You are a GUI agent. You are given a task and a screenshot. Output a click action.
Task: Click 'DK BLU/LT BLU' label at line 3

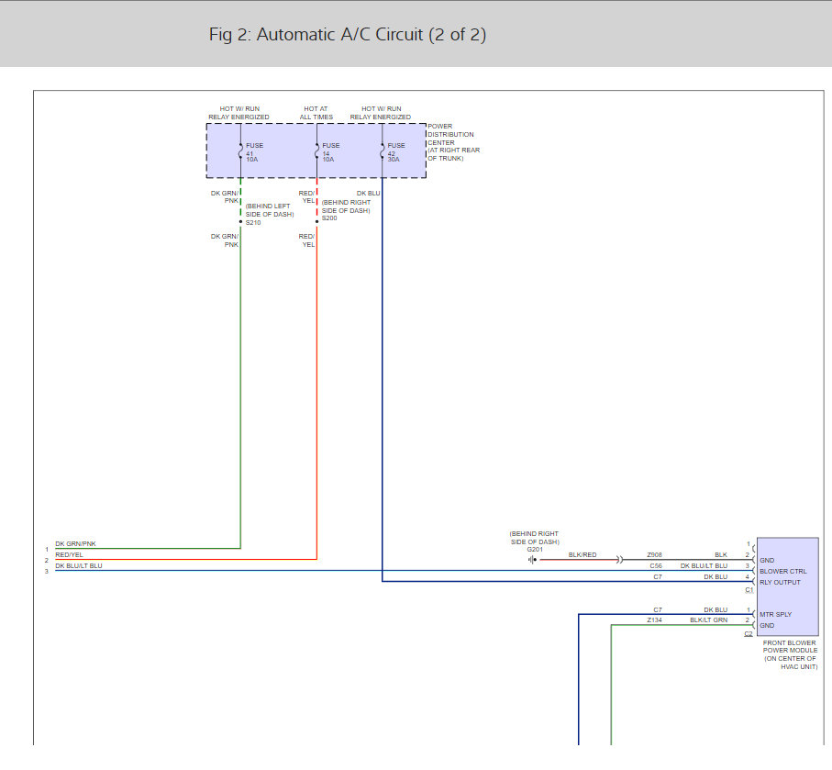79,566
